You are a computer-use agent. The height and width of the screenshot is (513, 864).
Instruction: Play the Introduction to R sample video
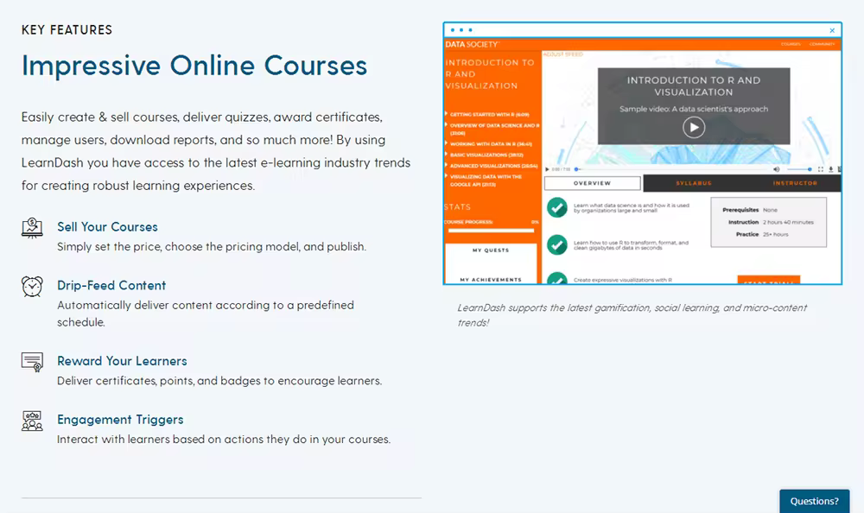[x=694, y=128]
